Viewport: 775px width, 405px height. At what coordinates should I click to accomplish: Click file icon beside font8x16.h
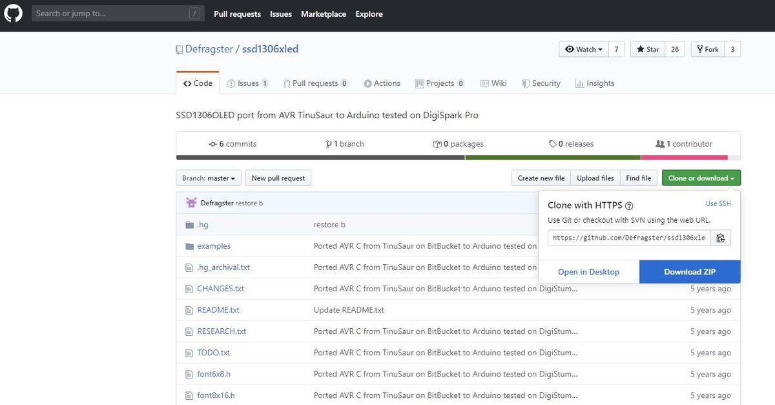tap(189, 395)
